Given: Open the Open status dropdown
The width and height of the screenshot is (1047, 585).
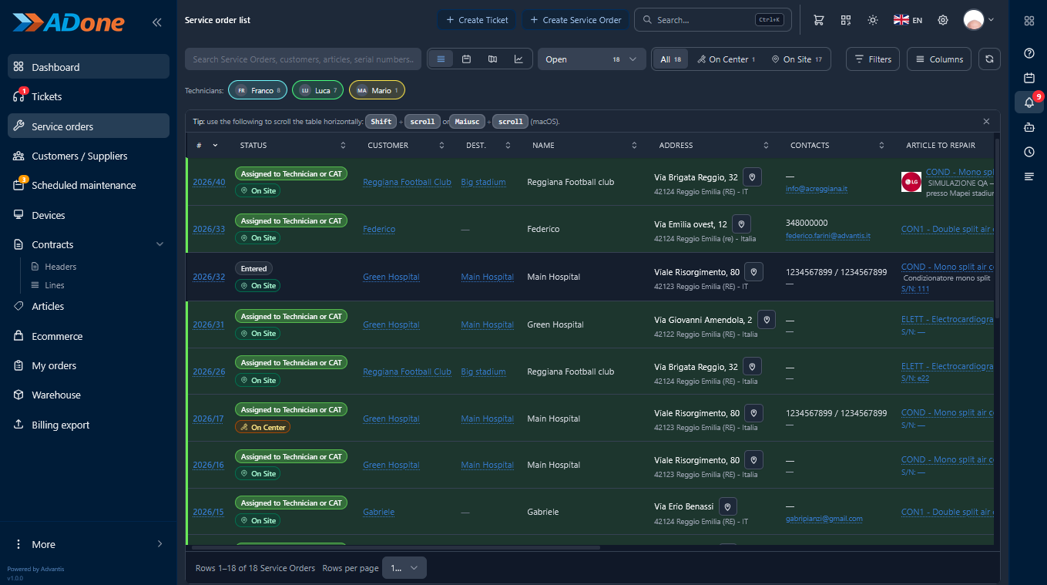Looking at the screenshot, I should click(592, 59).
